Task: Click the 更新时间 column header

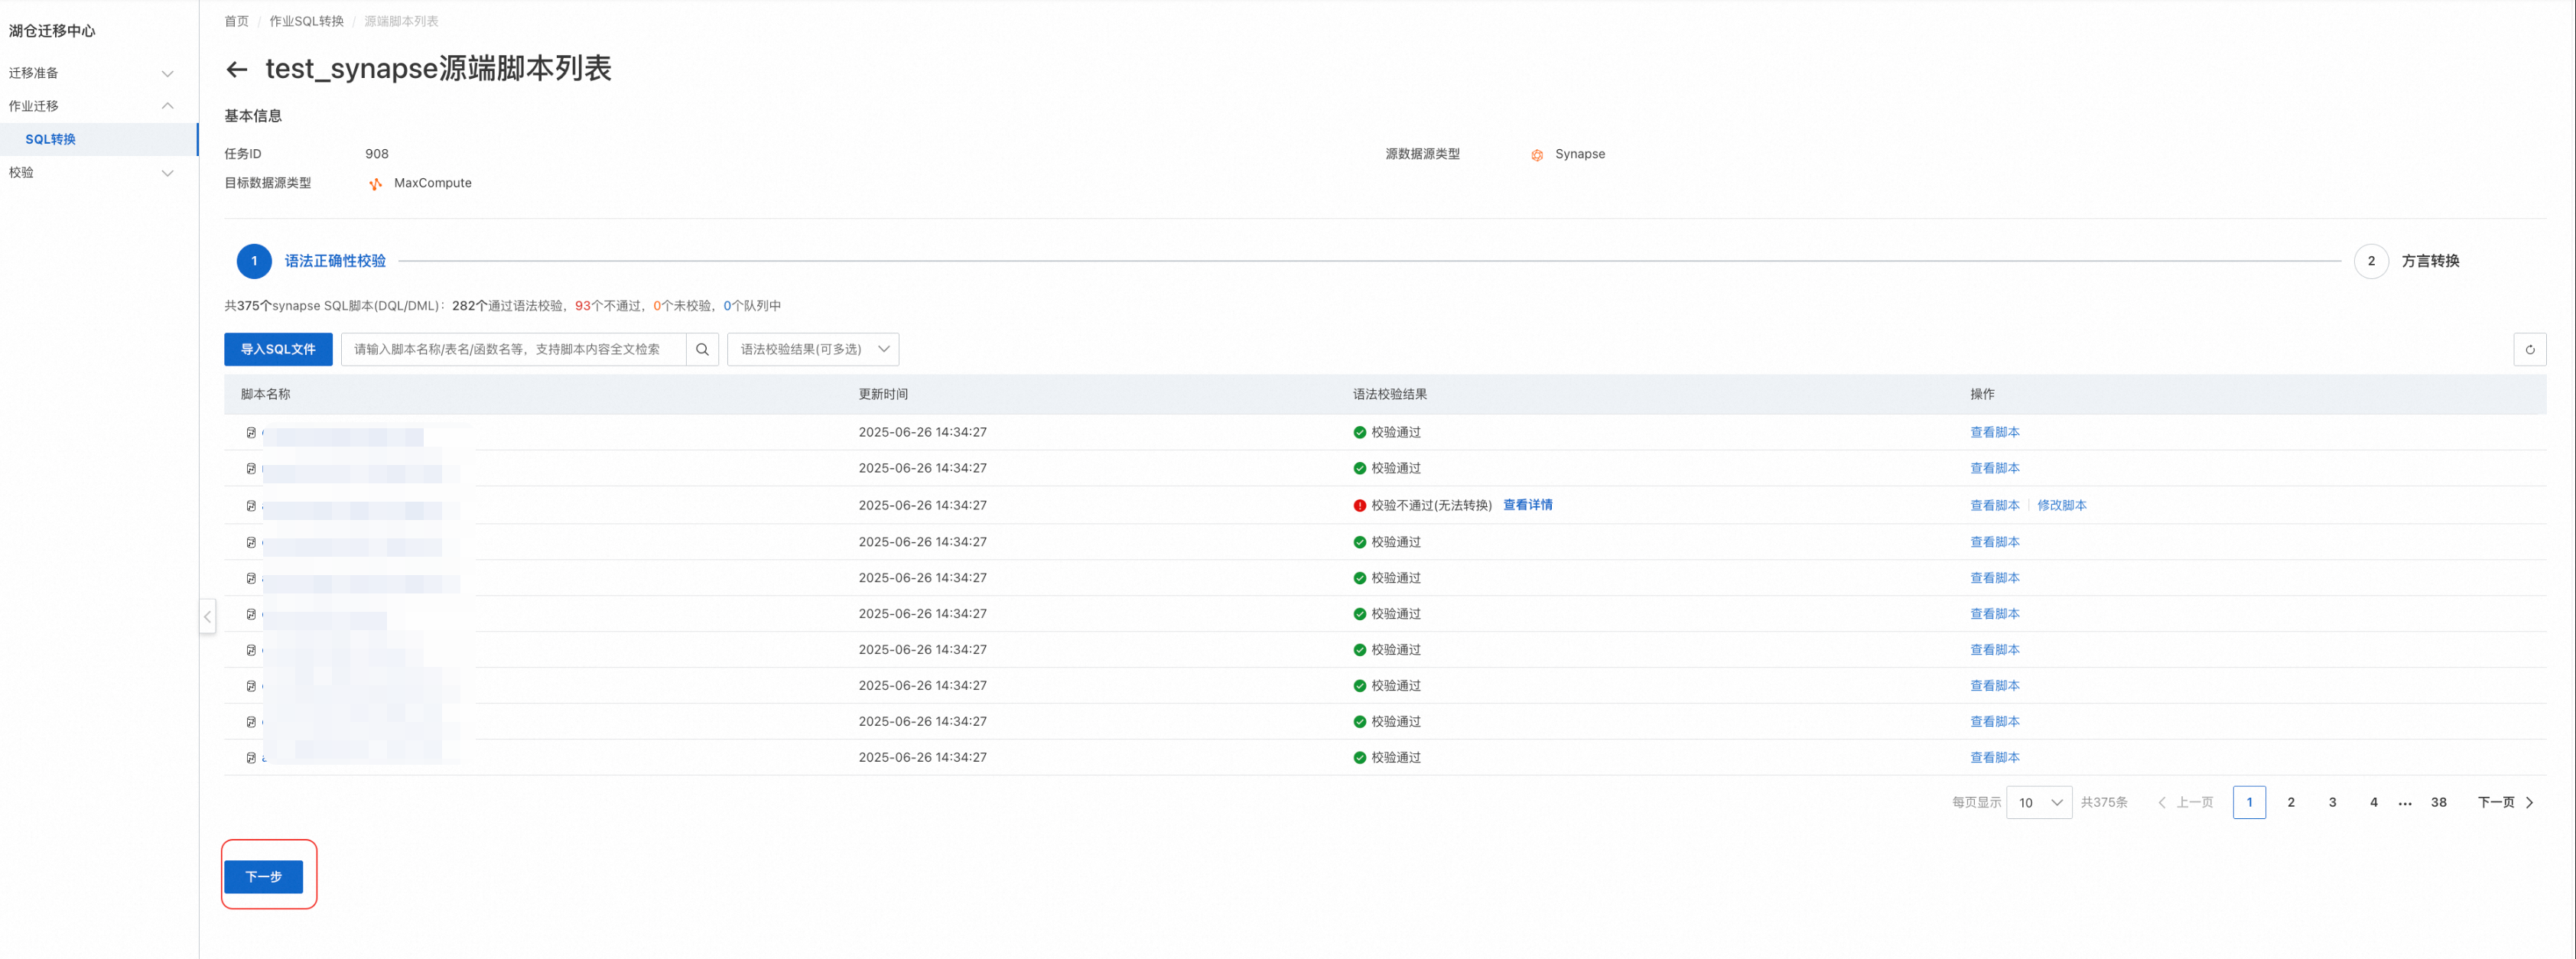Action: (883, 394)
